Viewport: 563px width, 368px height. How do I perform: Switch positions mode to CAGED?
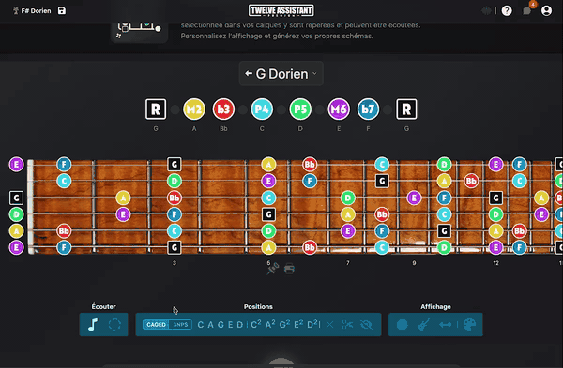(156, 325)
